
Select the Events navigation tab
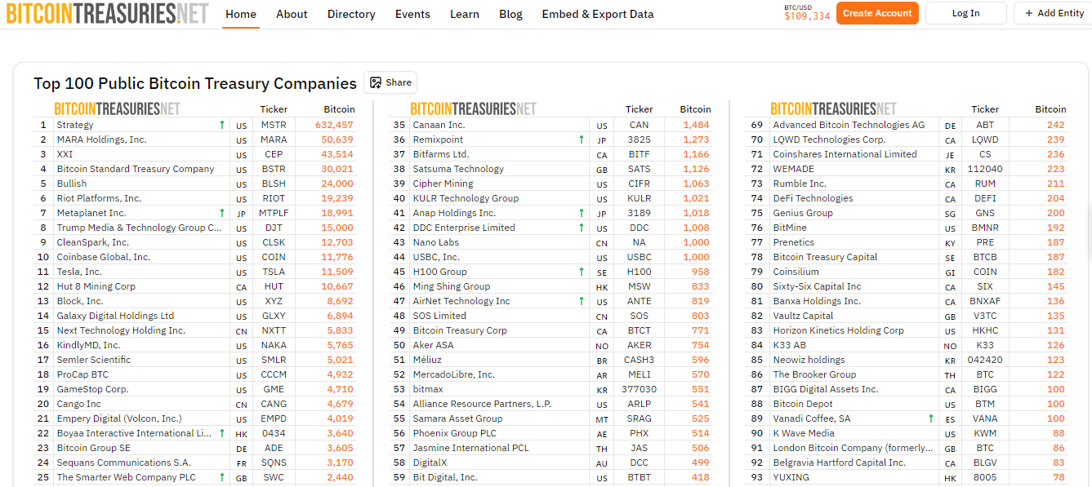click(412, 14)
